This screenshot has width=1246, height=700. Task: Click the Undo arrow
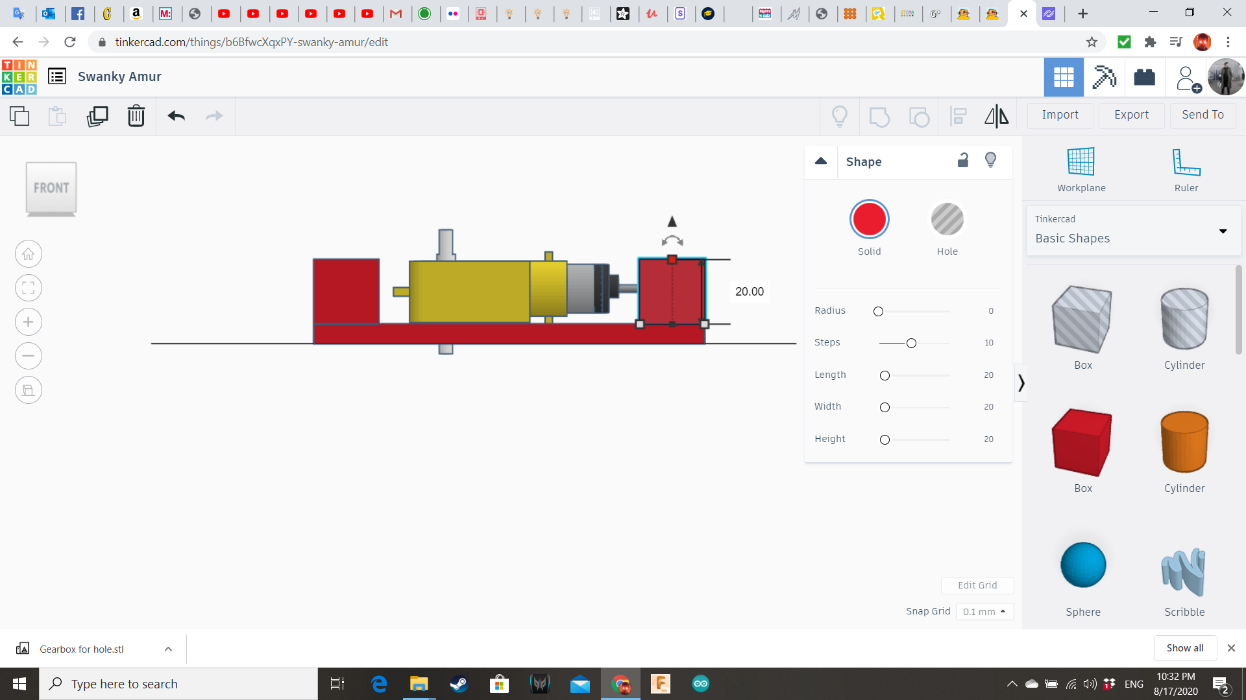click(176, 116)
